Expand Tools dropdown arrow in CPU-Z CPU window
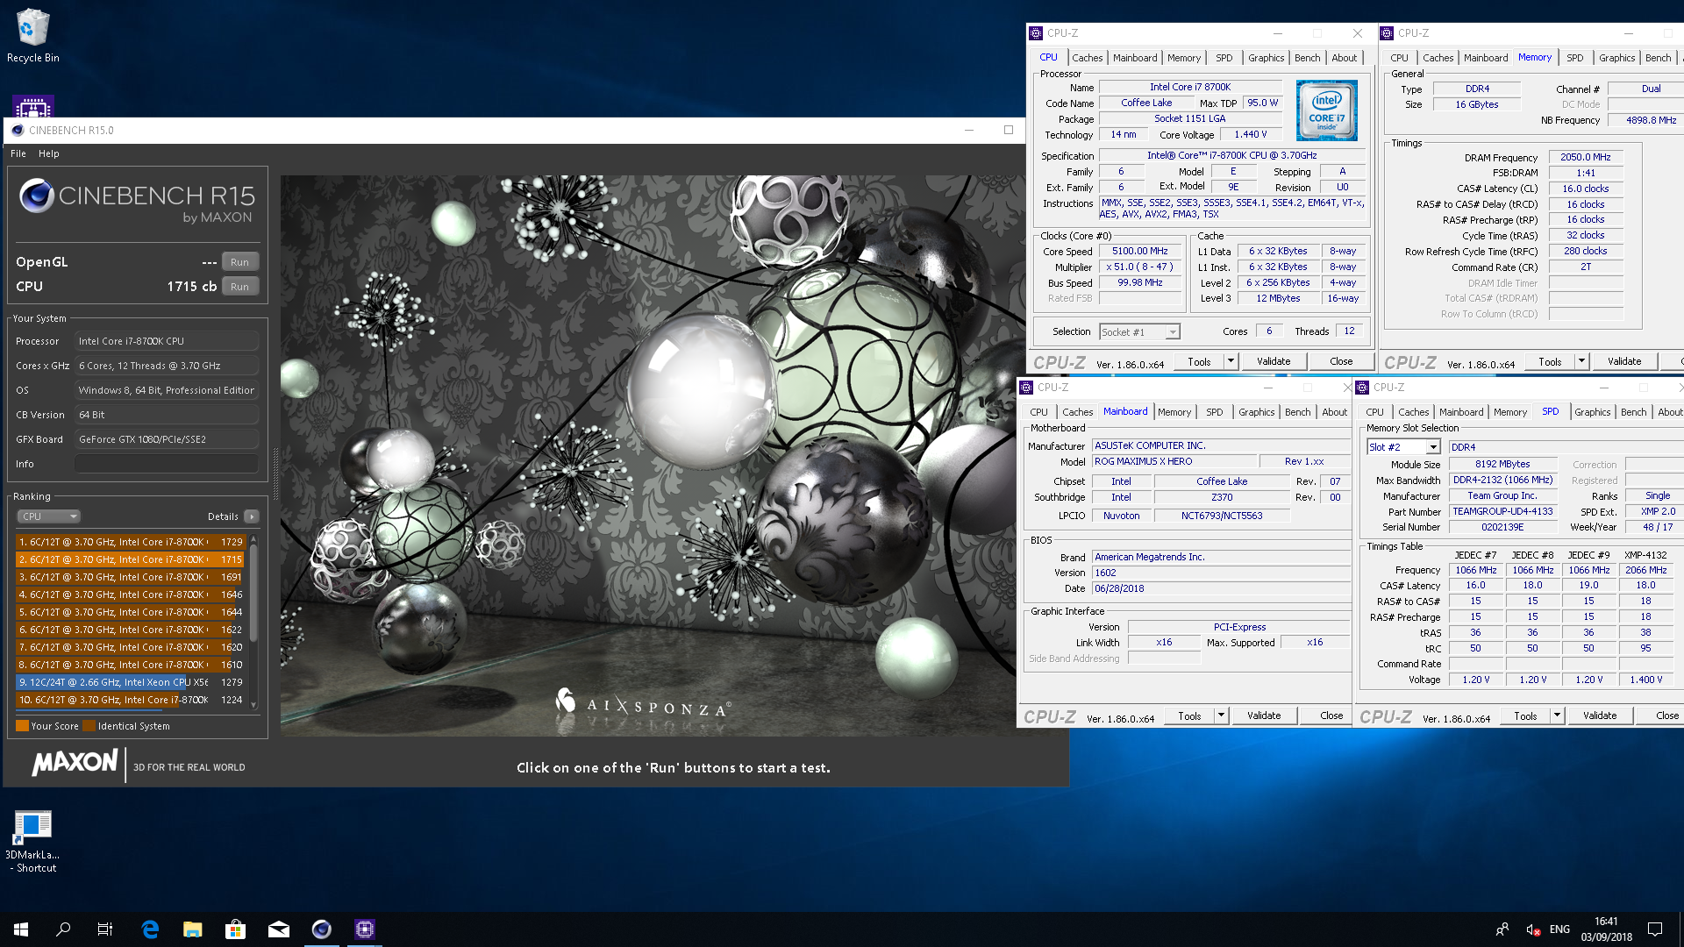The height and width of the screenshot is (947, 1684). click(x=1231, y=361)
